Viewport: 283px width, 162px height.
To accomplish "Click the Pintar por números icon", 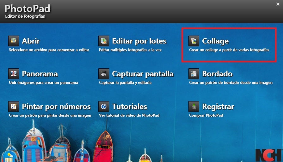I will (14, 107).
